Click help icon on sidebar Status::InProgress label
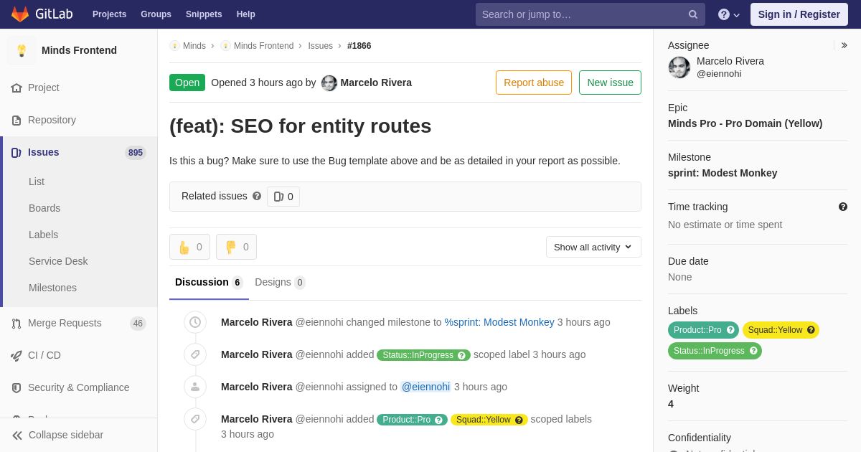This screenshot has width=861, height=452. (x=753, y=351)
